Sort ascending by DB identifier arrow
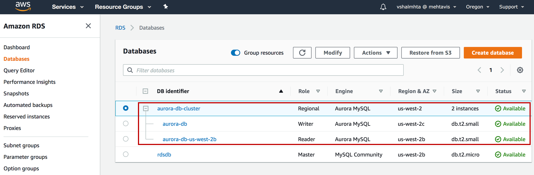Image resolution: width=534 pixels, height=175 pixels. pos(281,91)
